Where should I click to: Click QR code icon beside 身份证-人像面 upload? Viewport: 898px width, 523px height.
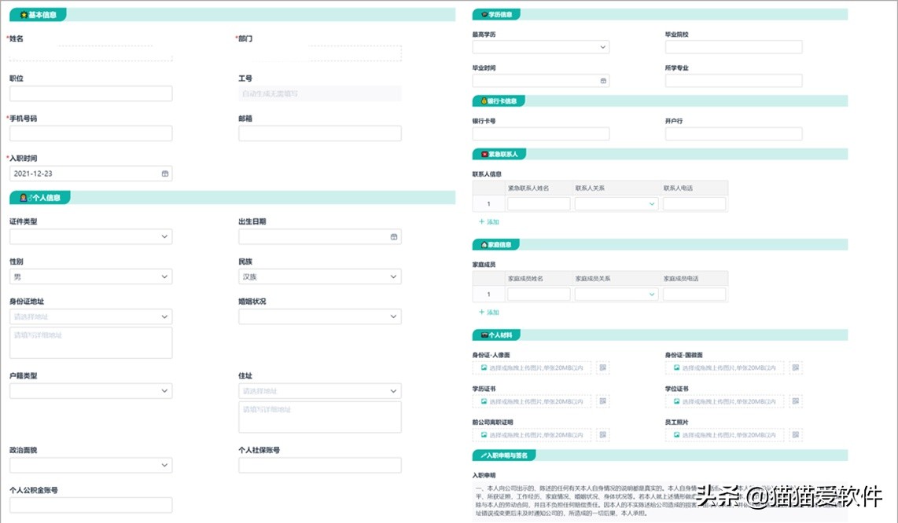pos(602,368)
